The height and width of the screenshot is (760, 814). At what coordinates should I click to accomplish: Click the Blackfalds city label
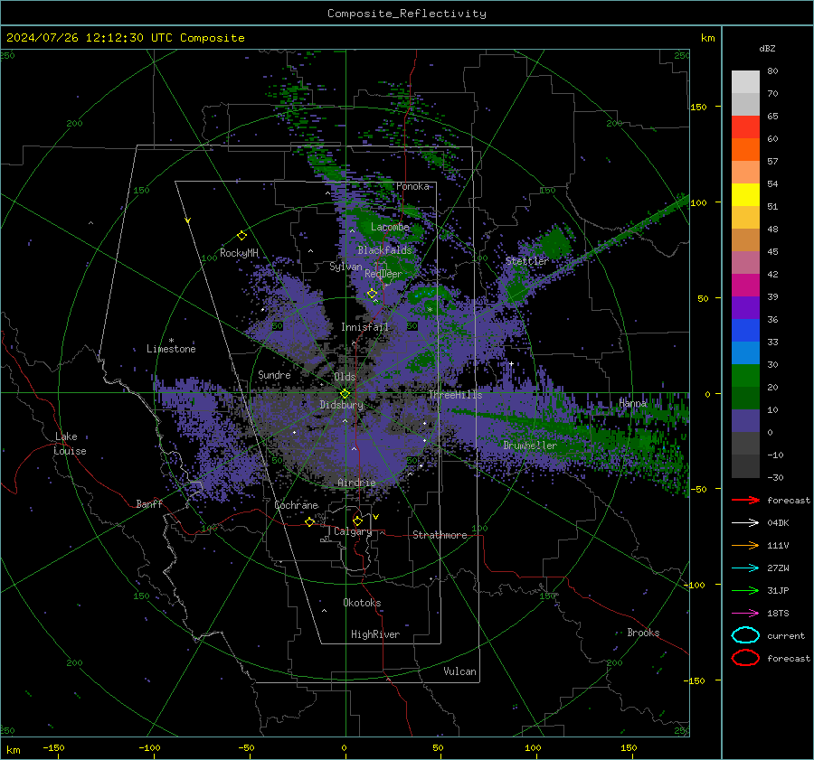(384, 250)
